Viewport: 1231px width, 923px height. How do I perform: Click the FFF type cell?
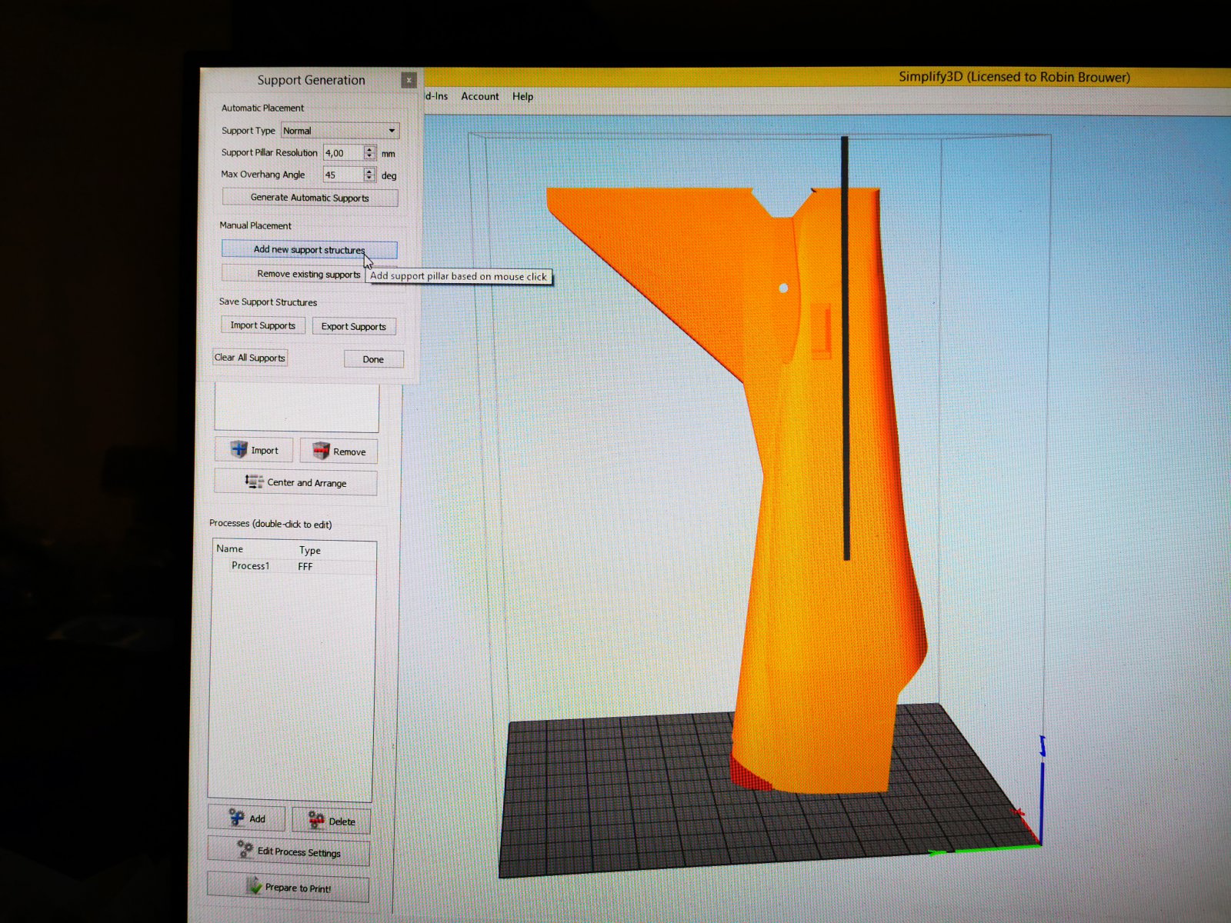tap(305, 566)
